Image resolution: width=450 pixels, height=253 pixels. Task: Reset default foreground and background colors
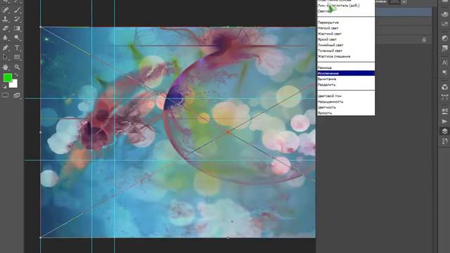(5, 86)
